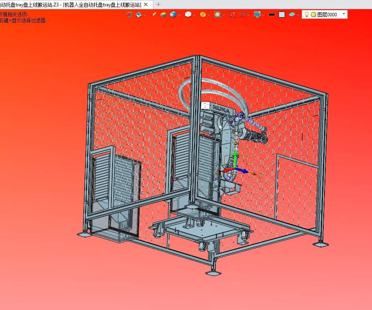Click the exit icon at toolbar start
Screen dimensions: 372x310
[x=129, y=15]
